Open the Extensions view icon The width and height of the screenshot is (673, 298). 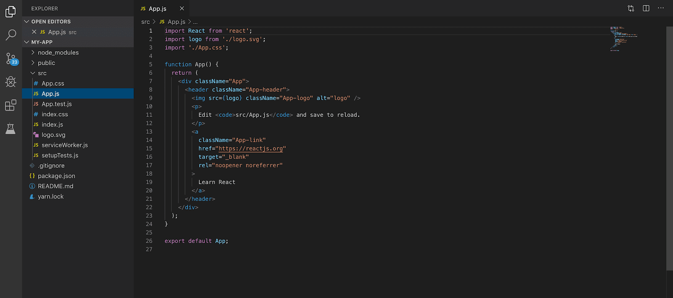coord(11,105)
